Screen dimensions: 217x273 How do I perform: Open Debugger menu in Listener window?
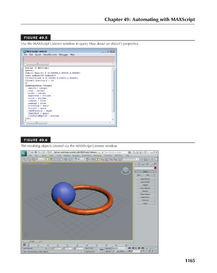[x=64, y=55]
